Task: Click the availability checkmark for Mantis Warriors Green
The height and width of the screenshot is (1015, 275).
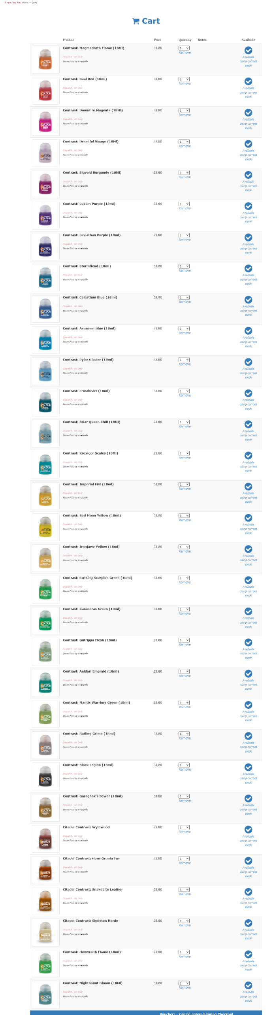Action: (248, 705)
